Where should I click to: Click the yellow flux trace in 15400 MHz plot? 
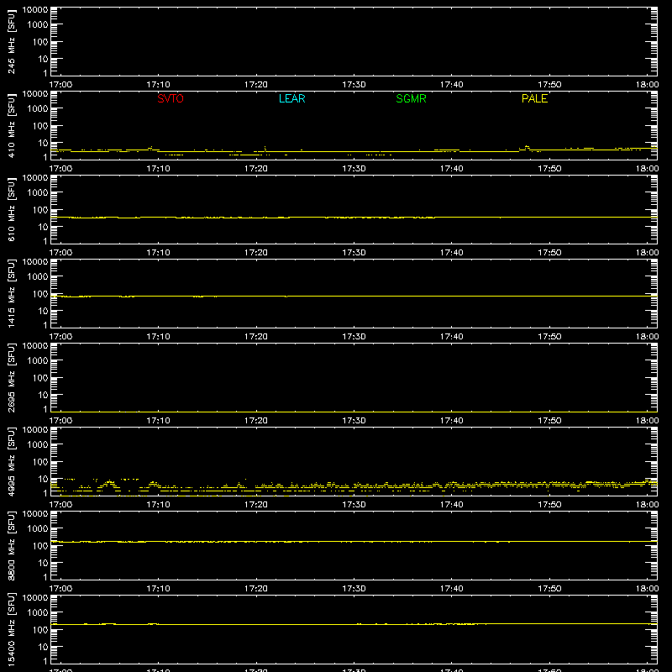pyautogui.click(x=354, y=624)
